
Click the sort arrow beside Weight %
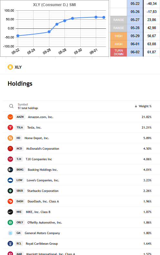(136, 106)
